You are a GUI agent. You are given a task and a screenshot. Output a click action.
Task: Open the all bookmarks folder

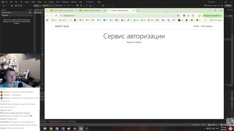click(216, 20)
